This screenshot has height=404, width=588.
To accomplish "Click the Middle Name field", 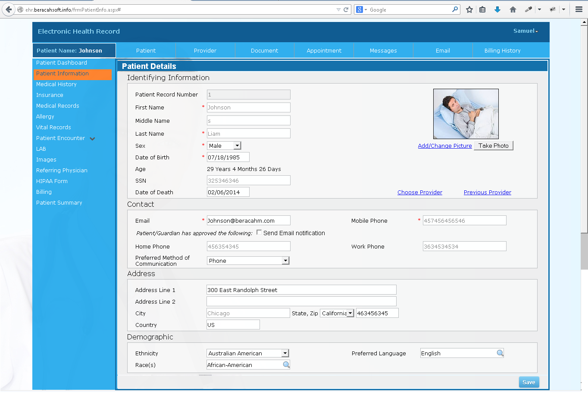I will tap(249, 121).
